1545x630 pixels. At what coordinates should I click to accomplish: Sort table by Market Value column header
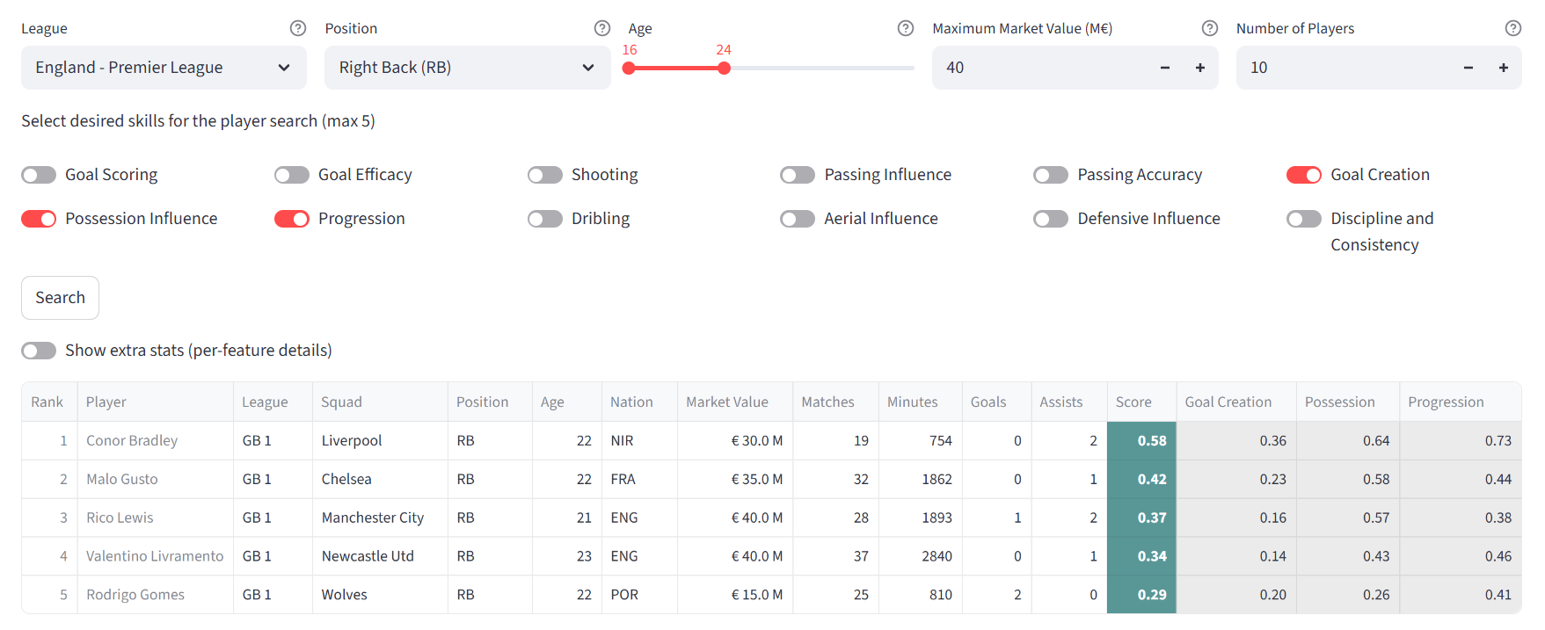[x=727, y=402]
